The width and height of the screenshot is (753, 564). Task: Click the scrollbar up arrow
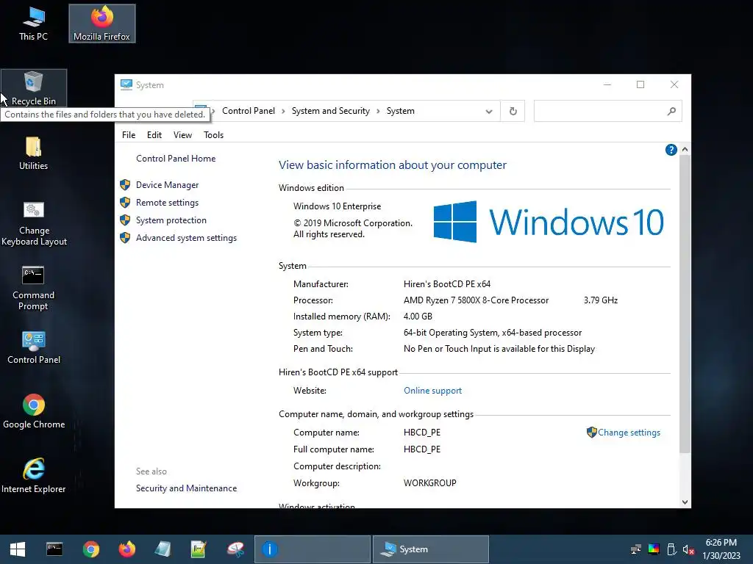[685, 150]
